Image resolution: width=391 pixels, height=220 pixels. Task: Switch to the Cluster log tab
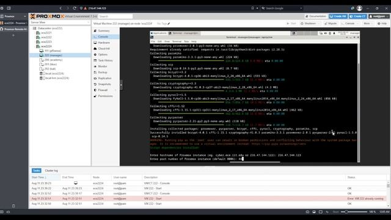pos(51,170)
